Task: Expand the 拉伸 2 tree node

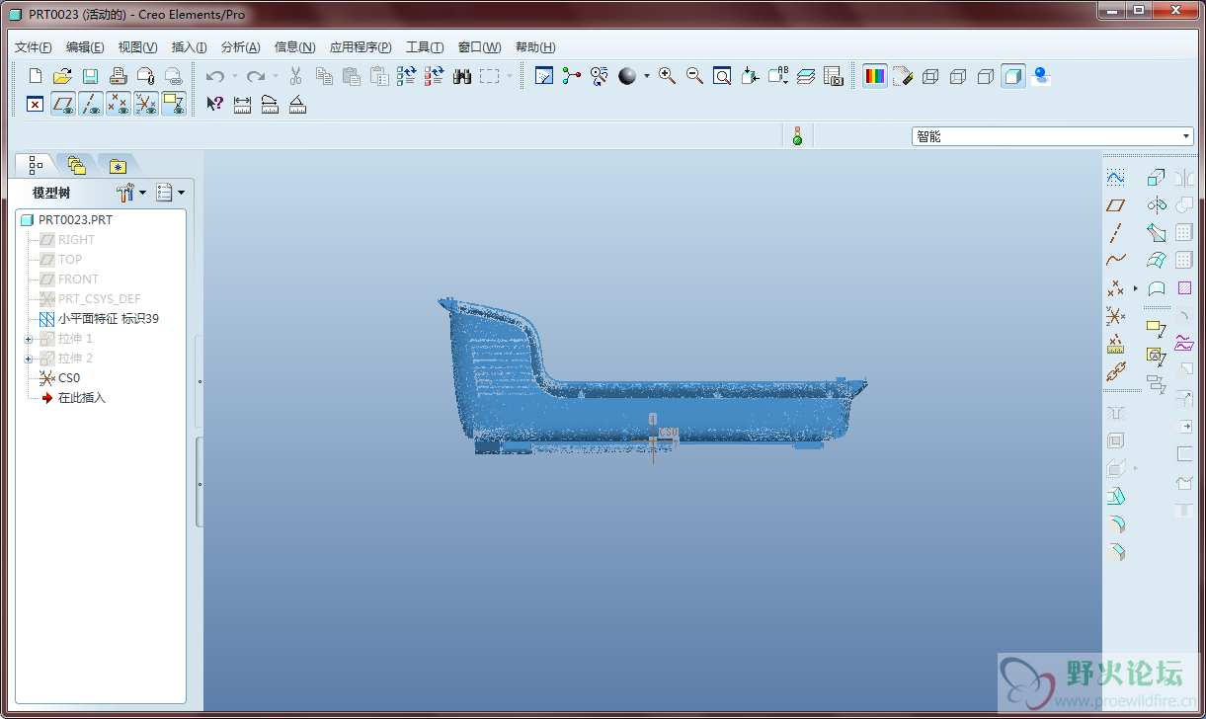Action: pos(29,359)
